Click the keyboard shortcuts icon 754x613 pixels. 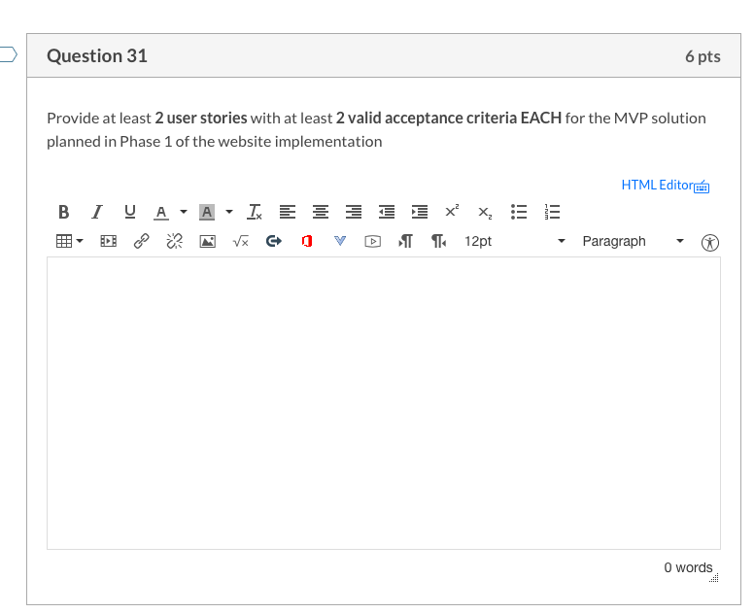tap(703, 187)
